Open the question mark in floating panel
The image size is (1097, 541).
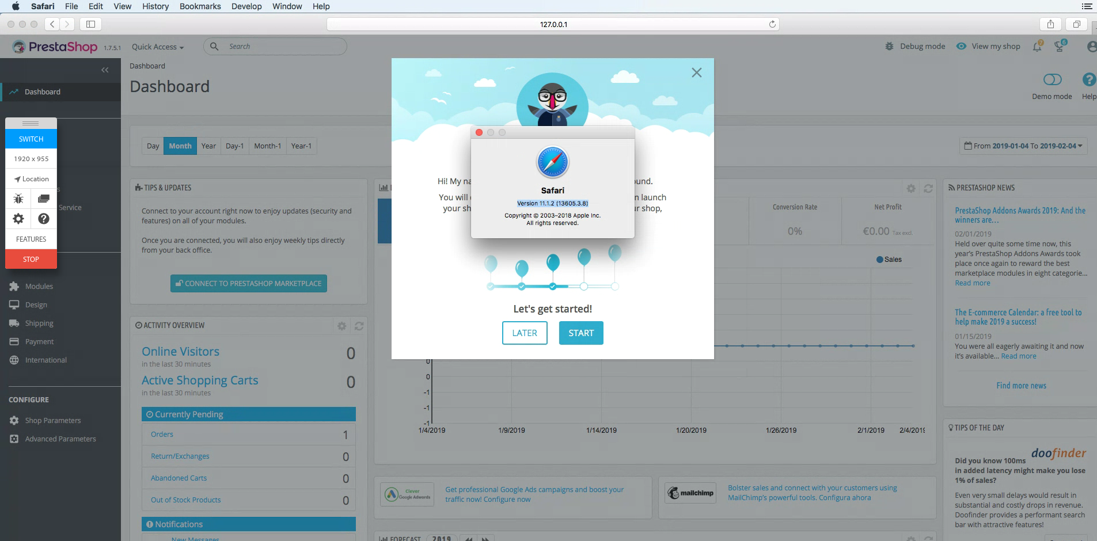(x=44, y=219)
